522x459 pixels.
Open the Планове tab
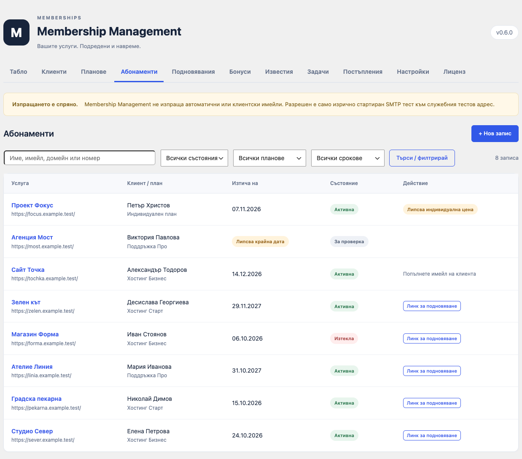94,72
